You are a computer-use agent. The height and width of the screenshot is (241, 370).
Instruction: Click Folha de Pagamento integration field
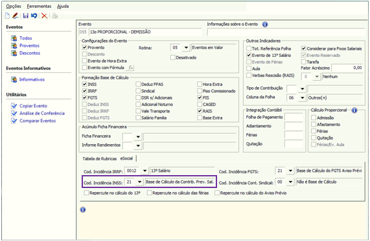[294, 117]
